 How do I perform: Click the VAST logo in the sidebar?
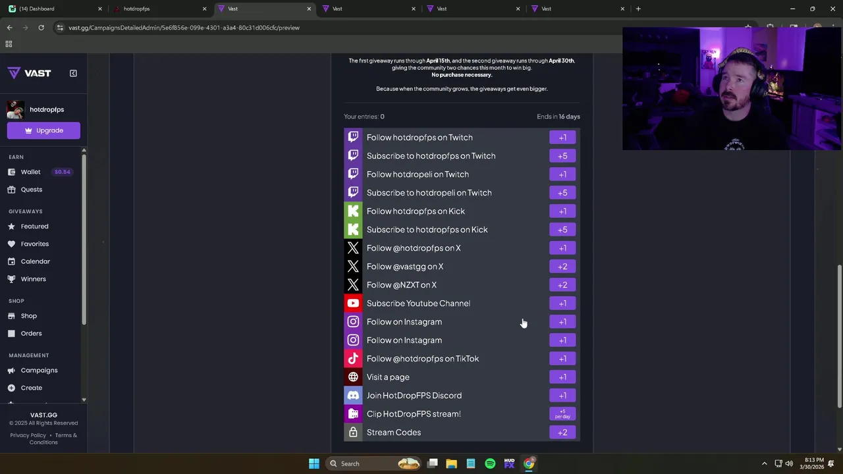click(29, 73)
